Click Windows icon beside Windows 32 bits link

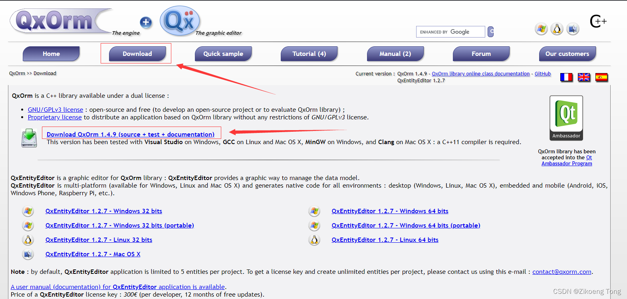pyautogui.click(x=28, y=211)
